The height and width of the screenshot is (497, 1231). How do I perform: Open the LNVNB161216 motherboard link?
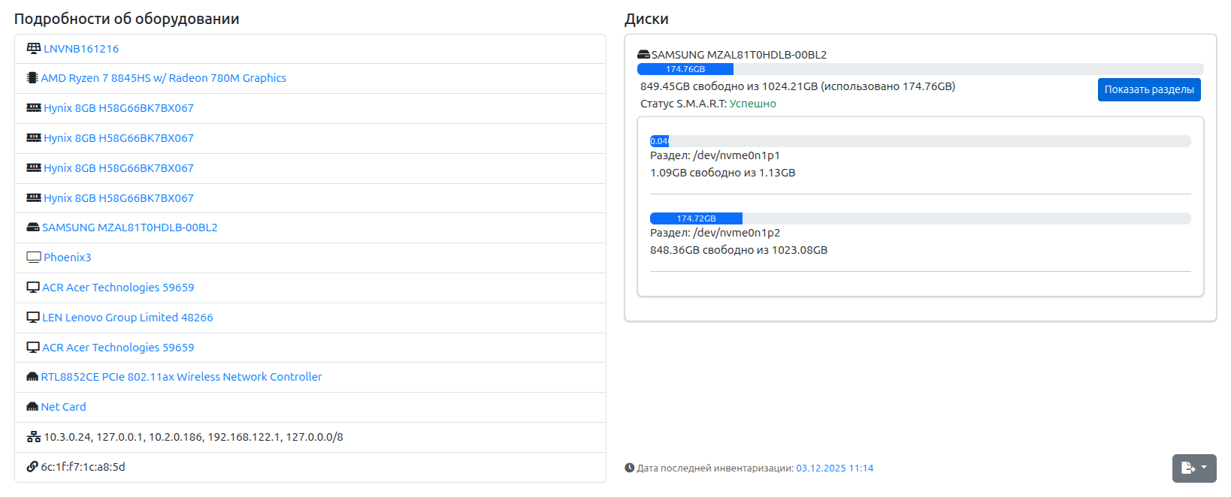coord(81,49)
